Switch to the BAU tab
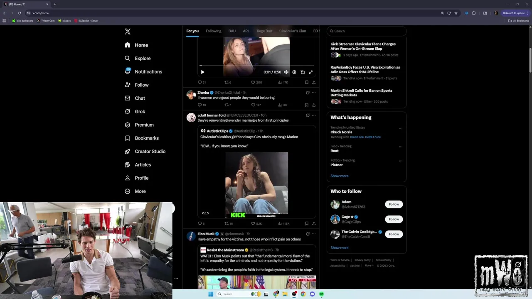Screen dimensions: 532x299 click(232, 31)
